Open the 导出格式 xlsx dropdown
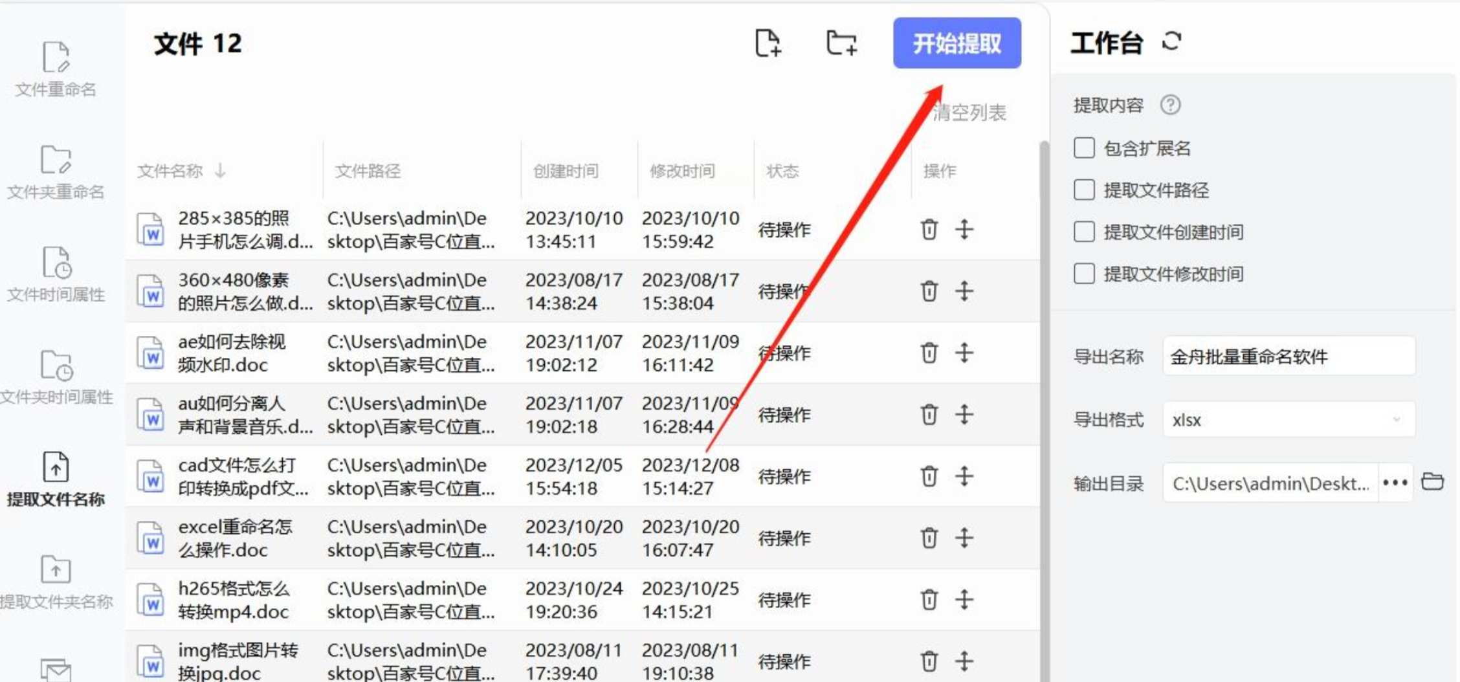 [1289, 420]
